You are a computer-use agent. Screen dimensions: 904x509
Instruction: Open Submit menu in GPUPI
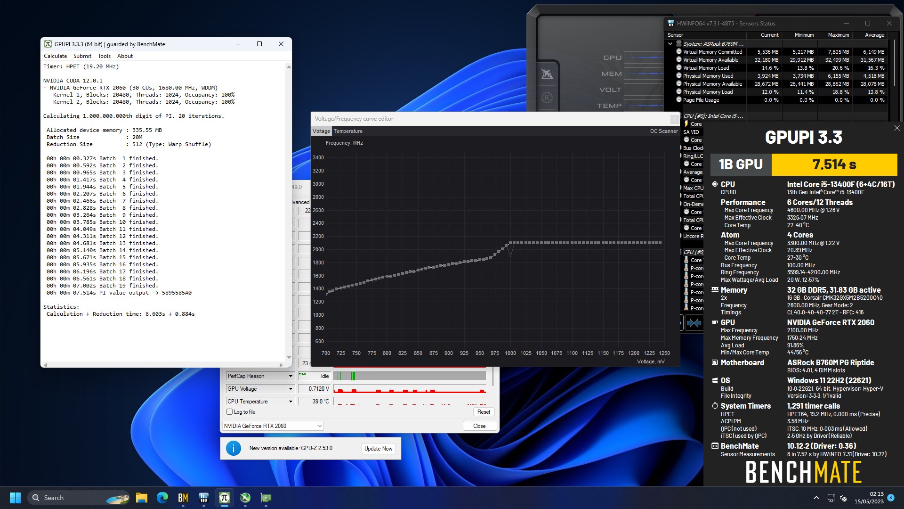pyautogui.click(x=82, y=56)
